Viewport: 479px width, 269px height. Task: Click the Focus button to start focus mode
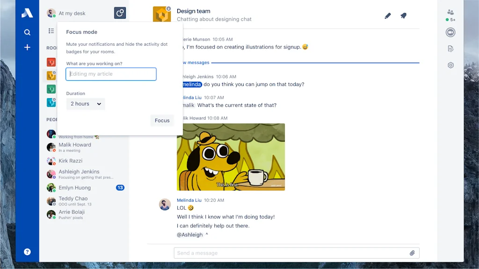[162, 120]
